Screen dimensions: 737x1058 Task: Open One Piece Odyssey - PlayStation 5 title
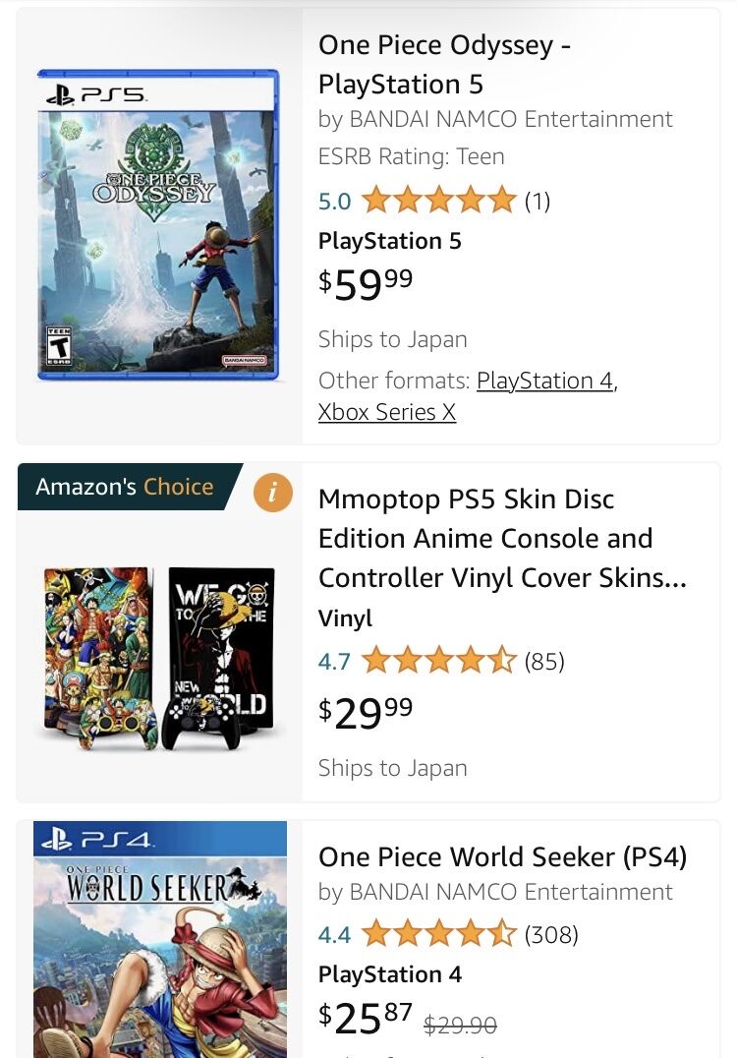[x=444, y=65]
